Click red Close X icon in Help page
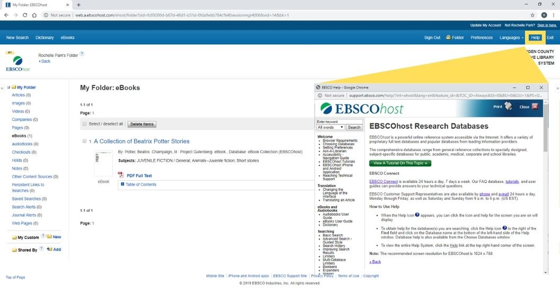This screenshot has height=301, width=560. pos(535,106)
